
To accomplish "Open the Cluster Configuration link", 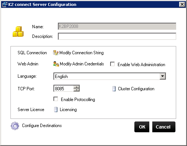I will pos(136,89).
